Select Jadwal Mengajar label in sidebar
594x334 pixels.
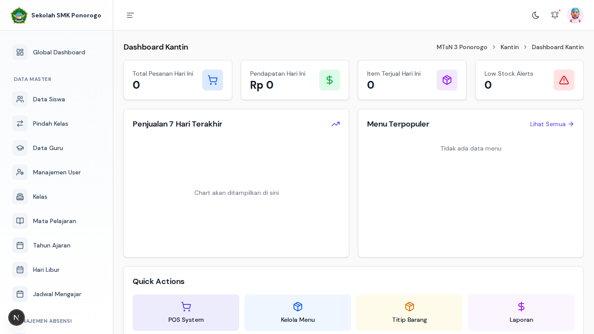(57, 294)
